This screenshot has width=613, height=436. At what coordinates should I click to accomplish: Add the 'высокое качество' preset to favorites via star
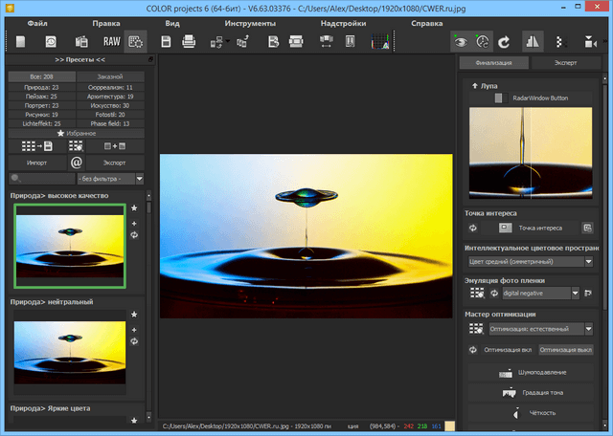[x=134, y=207]
